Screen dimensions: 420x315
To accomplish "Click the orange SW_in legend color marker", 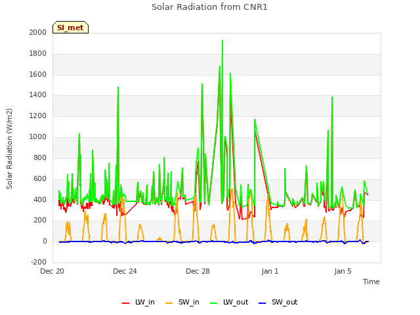I will click(169, 303).
